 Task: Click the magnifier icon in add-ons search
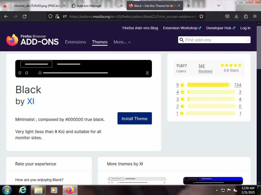click(x=182, y=40)
